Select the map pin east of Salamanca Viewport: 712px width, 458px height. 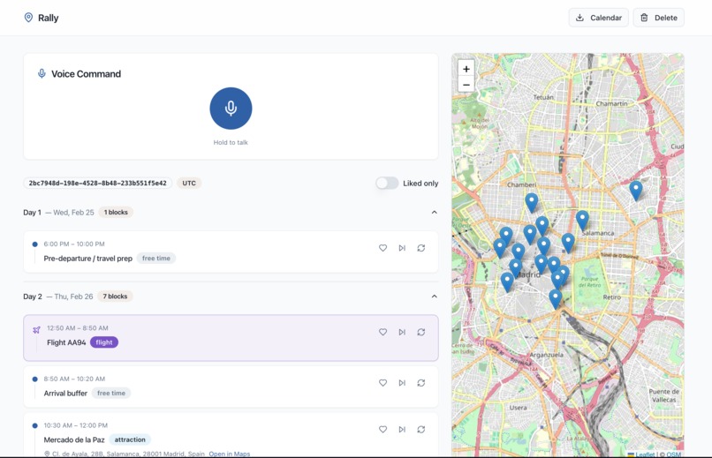(x=636, y=191)
